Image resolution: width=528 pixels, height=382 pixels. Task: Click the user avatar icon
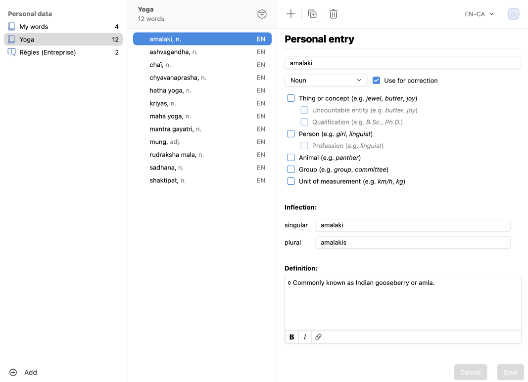[x=513, y=14]
